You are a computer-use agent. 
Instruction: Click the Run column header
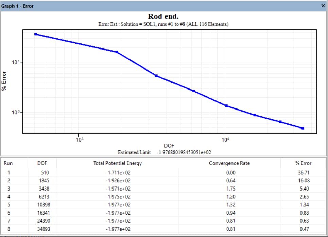[x=8, y=163]
